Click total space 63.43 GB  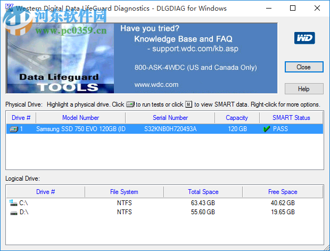tap(203, 203)
